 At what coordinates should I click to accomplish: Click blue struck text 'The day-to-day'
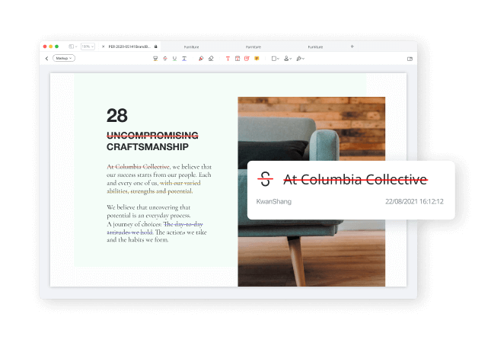[x=183, y=224]
